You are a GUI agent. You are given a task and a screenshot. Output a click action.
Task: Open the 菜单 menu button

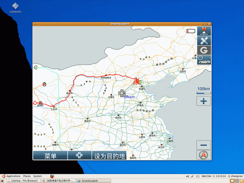point(50,155)
